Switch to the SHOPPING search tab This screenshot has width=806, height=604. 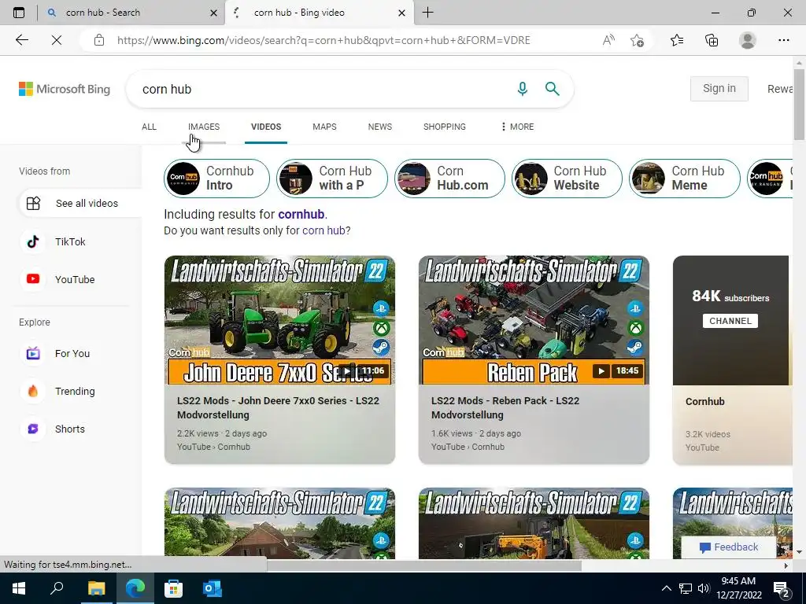point(445,127)
